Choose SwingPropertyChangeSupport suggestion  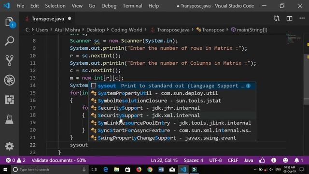click(x=172, y=138)
